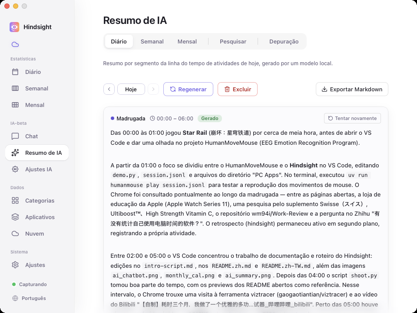The image size is (417, 313).
Task: Click Tentar novamente for the Madrugada segment
Action: [352, 118]
